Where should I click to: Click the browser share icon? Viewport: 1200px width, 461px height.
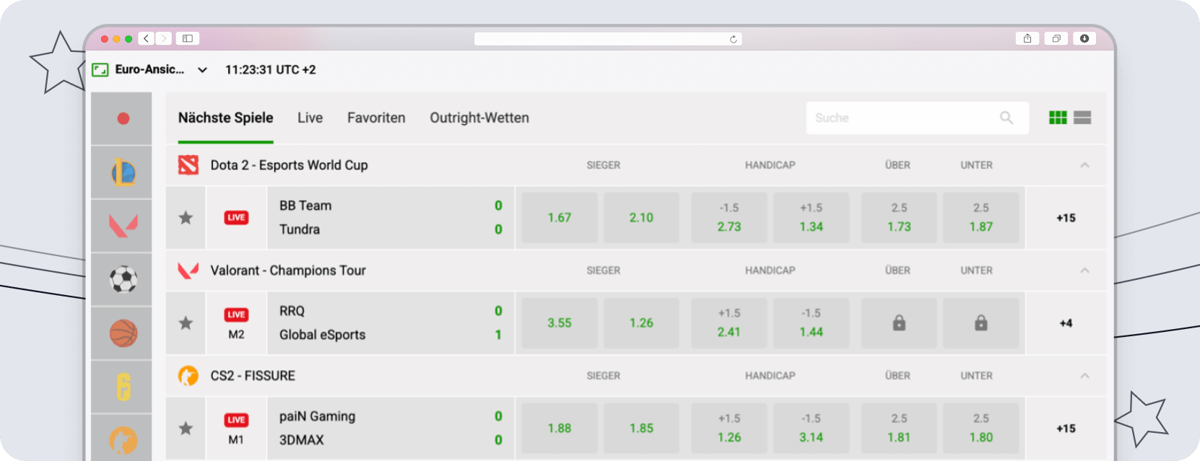pos(1027,38)
